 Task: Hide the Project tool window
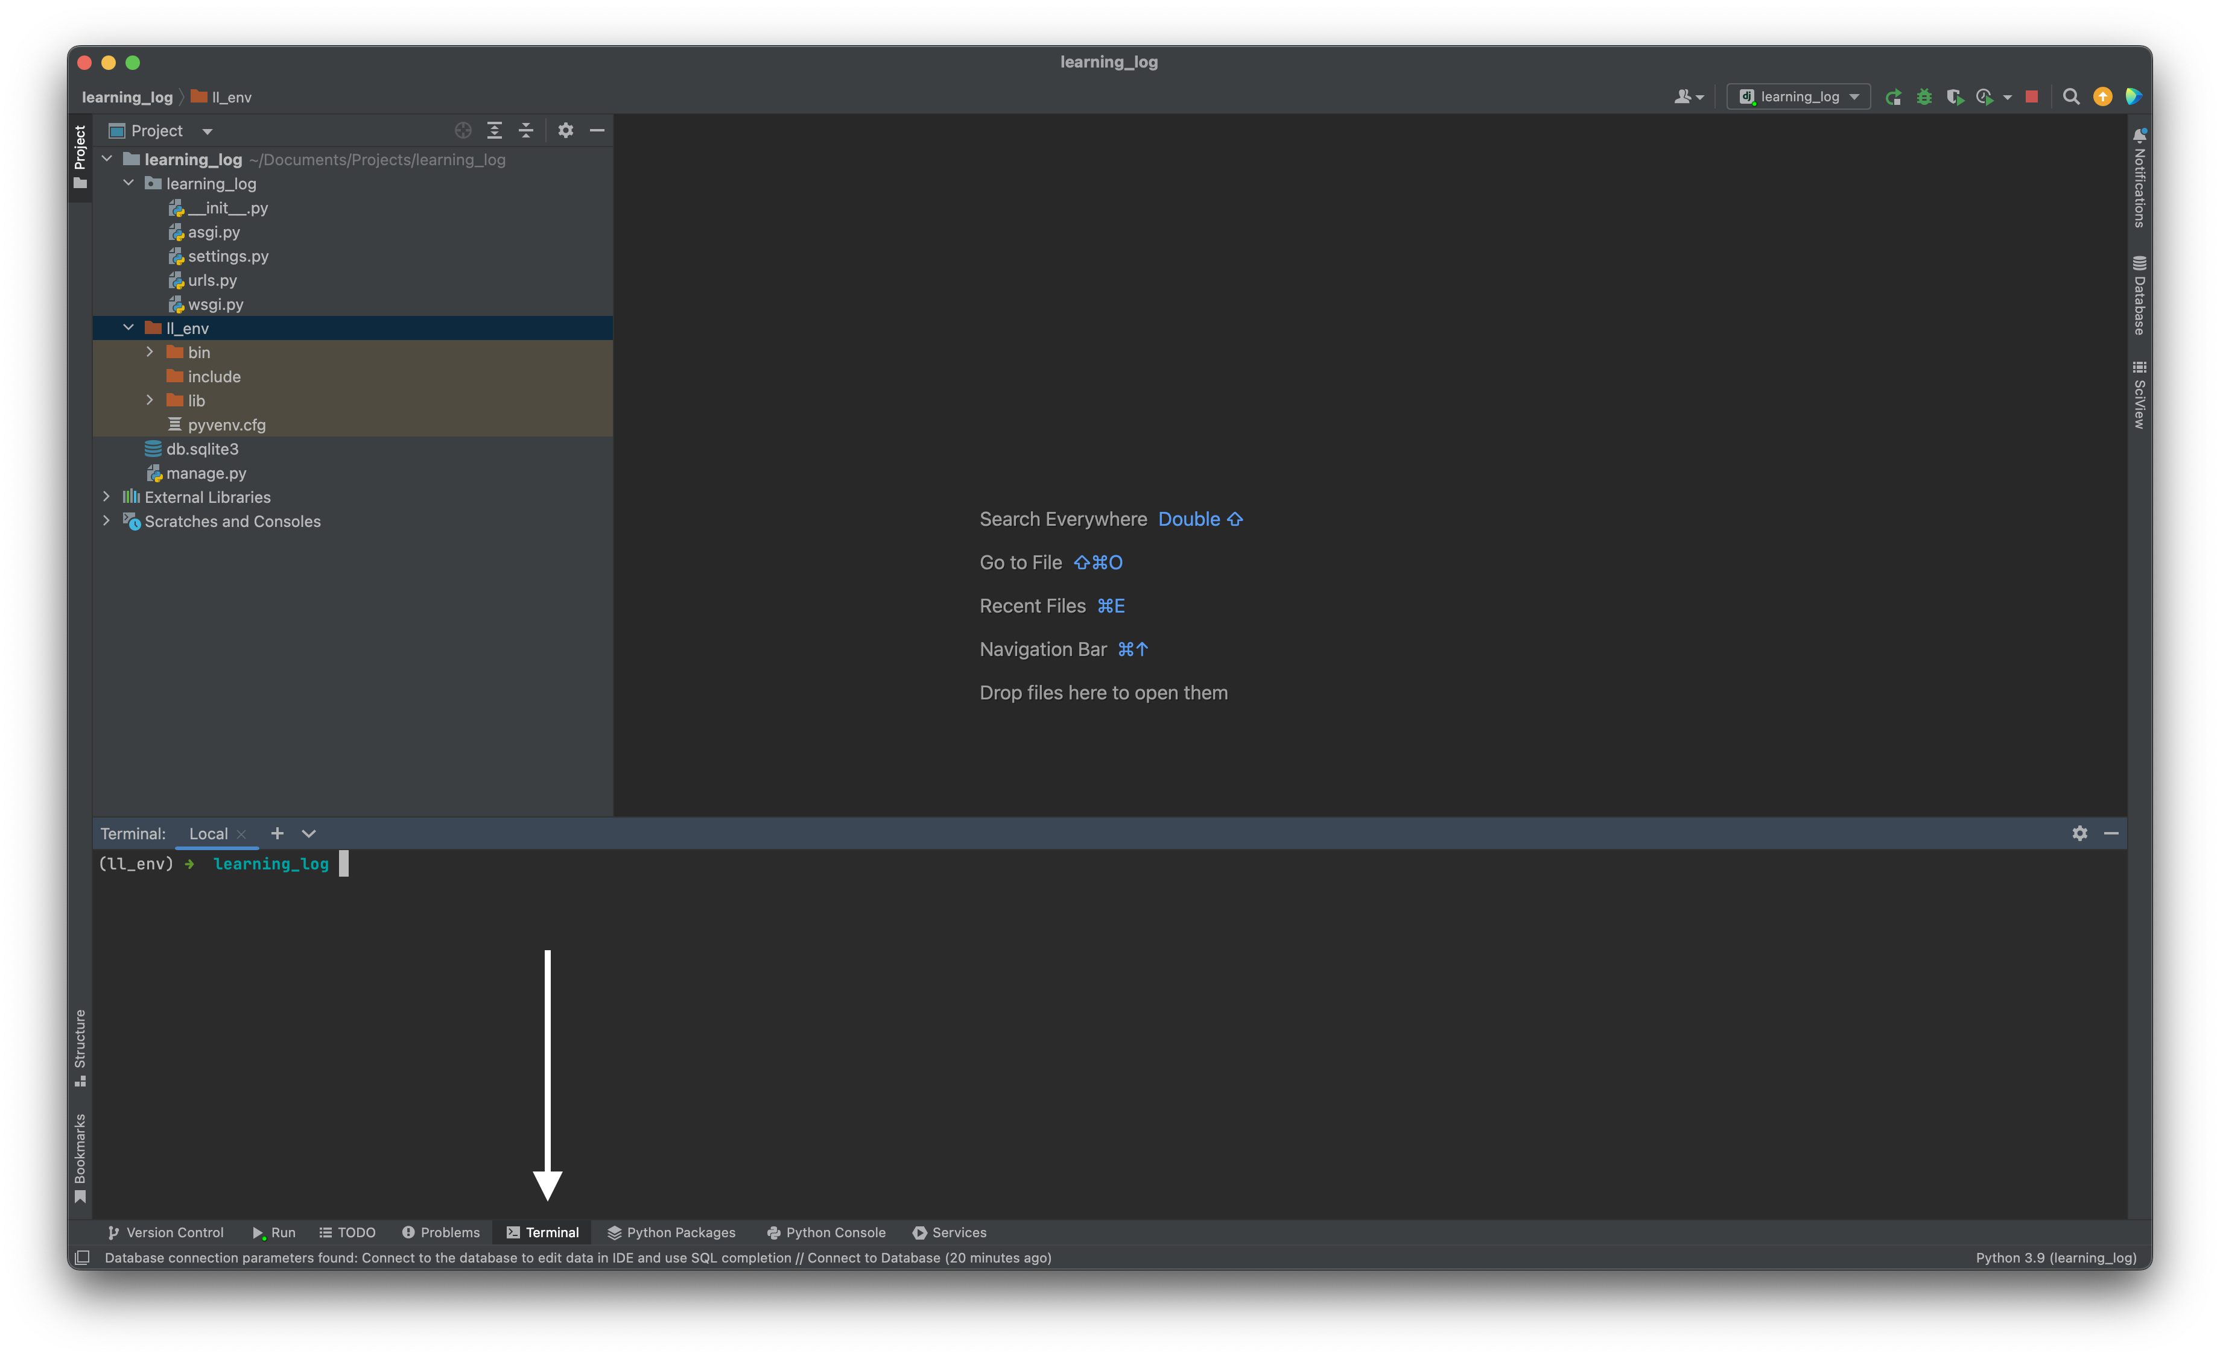point(597,131)
